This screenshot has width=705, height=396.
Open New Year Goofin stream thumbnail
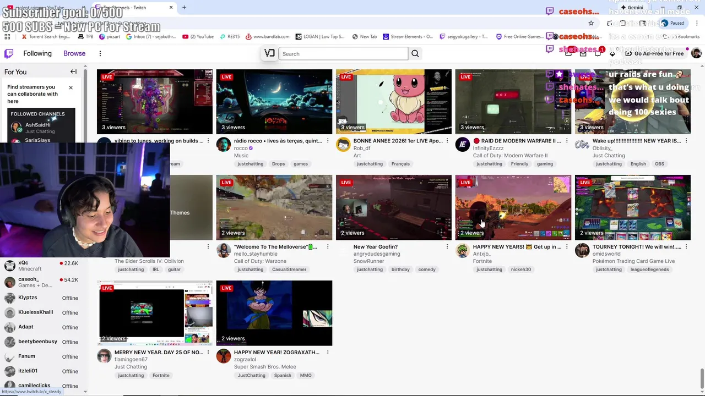coord(394,207)
